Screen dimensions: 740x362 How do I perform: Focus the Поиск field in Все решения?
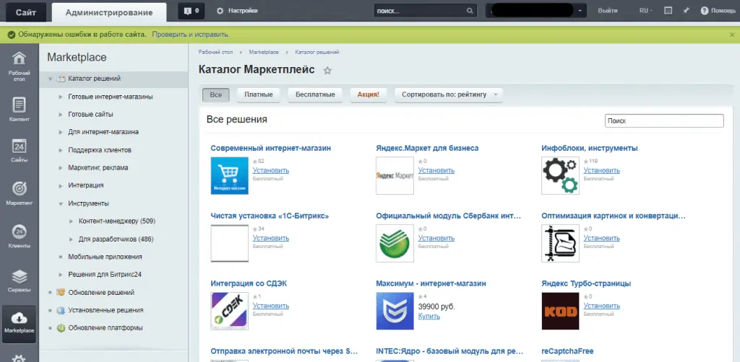(664, 121)
